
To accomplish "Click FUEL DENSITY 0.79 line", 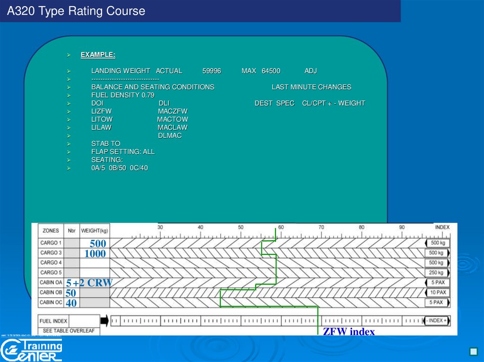I will 122,95.
